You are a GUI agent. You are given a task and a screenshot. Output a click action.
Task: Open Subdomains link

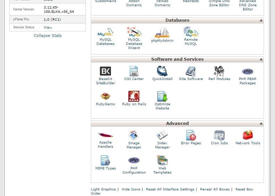(105, 1)
